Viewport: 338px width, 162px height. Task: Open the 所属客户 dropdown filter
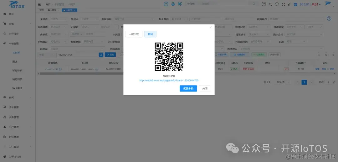pyautogui.click(x=296, y=19)
